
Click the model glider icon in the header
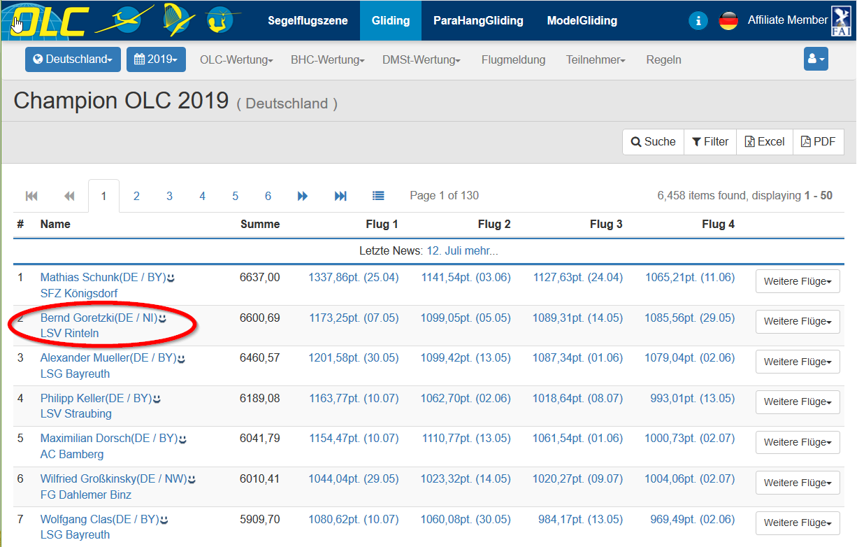tap(224, 20)
